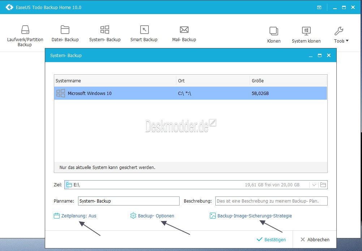362x251 pixels.
Task: Minimize the EaseUS main window
Action: pos(335,8)
